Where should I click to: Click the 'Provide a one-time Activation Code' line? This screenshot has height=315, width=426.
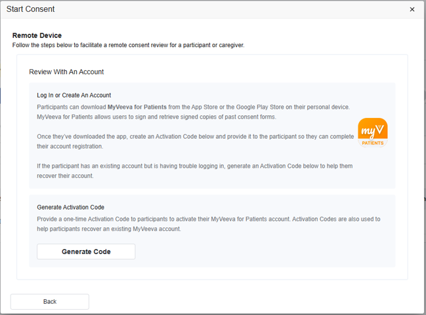(209, 219)
